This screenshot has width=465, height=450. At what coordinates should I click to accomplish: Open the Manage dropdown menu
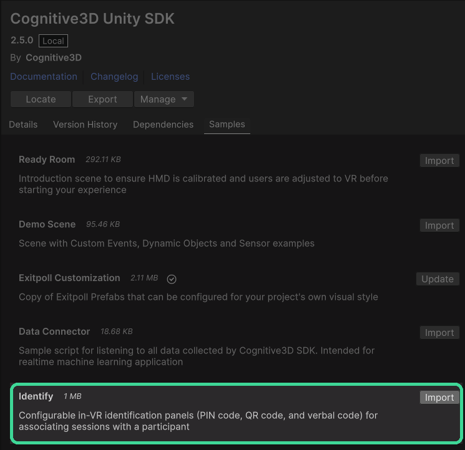click(x=164, y=99)
